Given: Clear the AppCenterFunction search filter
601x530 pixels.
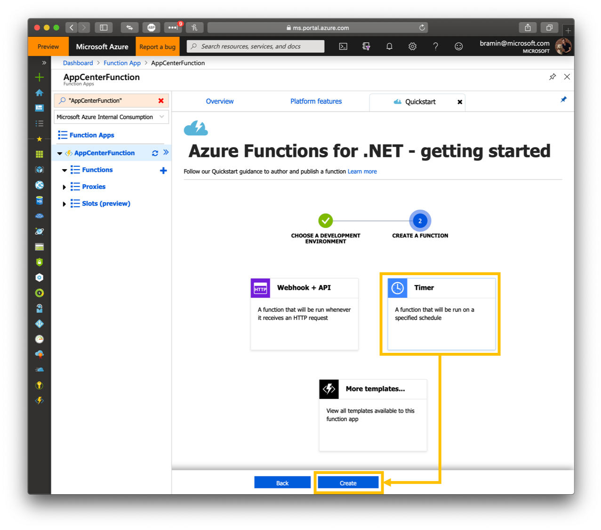Looking at the screenshot, I should tap(161, 101).
